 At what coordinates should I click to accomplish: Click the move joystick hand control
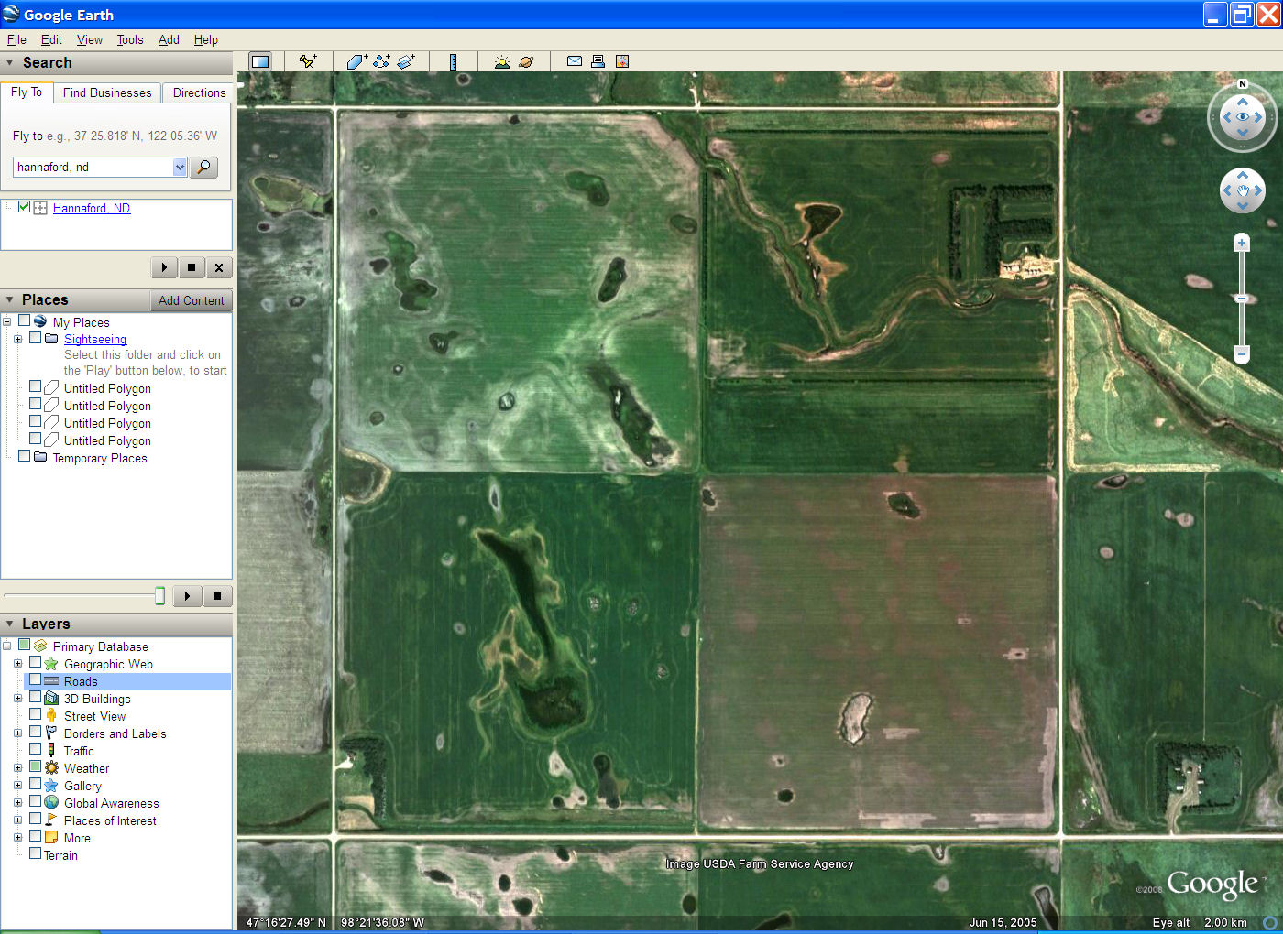pos(1243,190)
